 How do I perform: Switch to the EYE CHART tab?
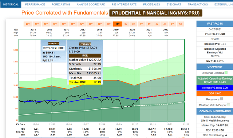174,4
